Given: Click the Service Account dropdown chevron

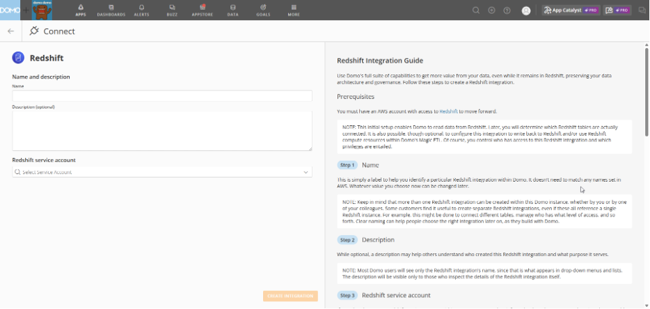Looking at the screenshot, I should (306, 172).
